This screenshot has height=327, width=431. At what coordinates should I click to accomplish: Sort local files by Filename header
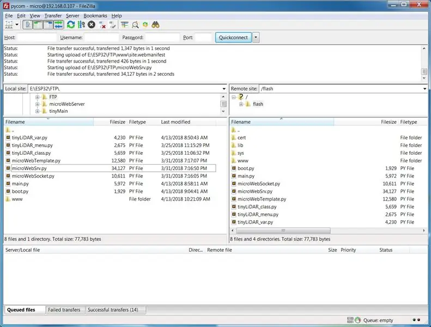(x=48, y=122)
